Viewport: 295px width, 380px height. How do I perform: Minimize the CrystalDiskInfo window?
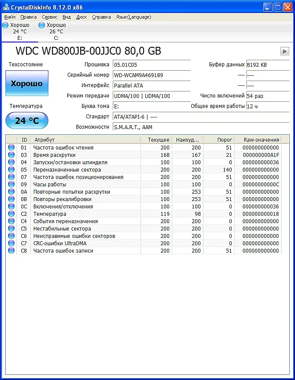pyautogui.click(x=268, y=7)
